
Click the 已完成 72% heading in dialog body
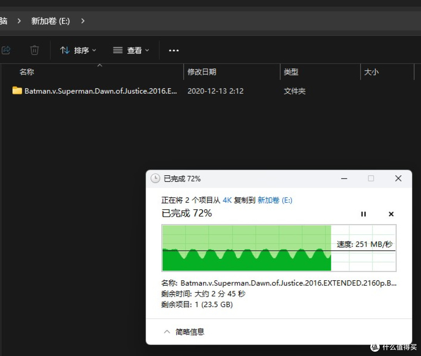coord(187,213)
